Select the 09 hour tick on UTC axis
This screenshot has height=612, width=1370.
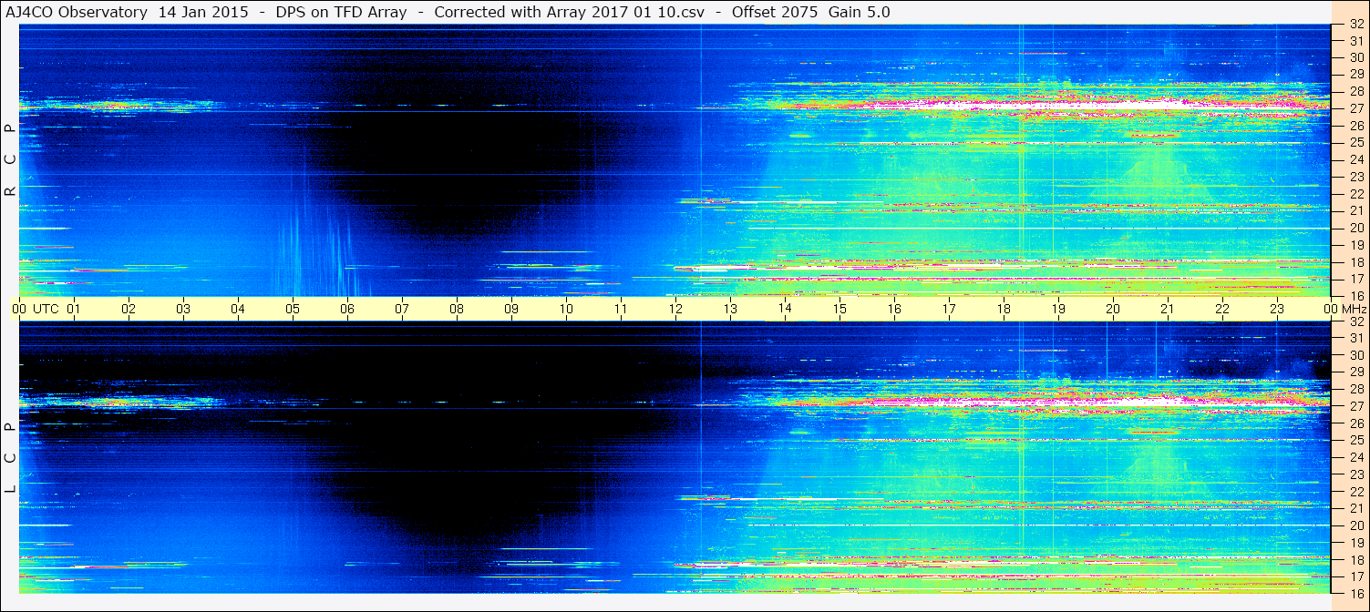[511, 309]
